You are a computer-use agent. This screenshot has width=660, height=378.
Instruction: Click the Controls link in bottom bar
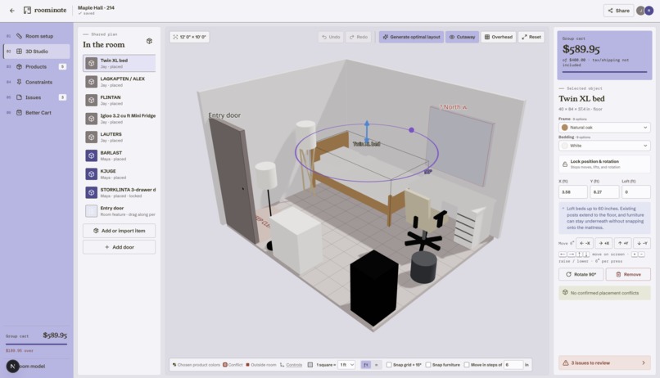[294, 365]
